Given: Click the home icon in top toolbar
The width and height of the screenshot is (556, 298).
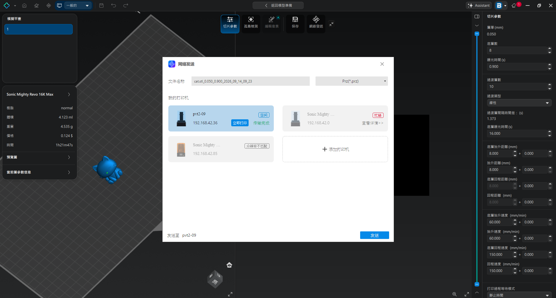Looking at the screenshot, I should pyautogui.click(x=24, y=6).
